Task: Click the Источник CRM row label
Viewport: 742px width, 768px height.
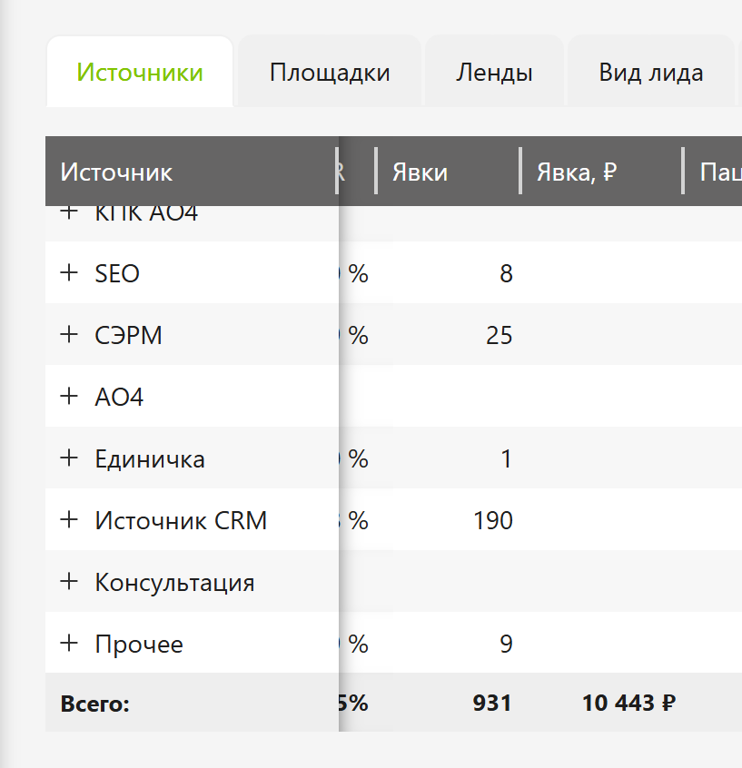Action: [181, 520]
